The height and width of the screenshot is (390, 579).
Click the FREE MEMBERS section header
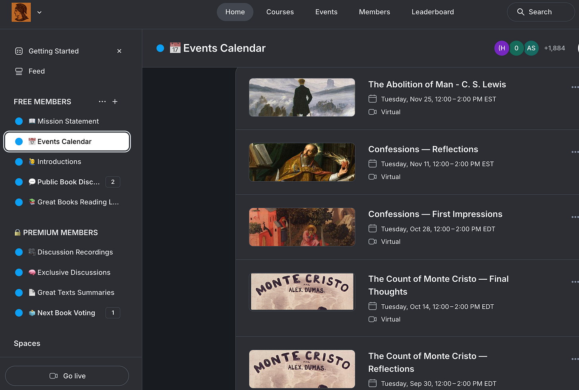point(43,102)
